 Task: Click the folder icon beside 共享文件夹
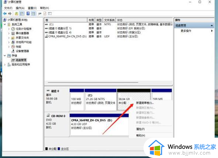pyautogui.click(x=13, y=38)
